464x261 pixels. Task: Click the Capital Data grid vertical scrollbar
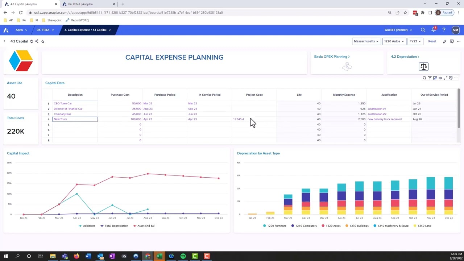tap(459, 109)
